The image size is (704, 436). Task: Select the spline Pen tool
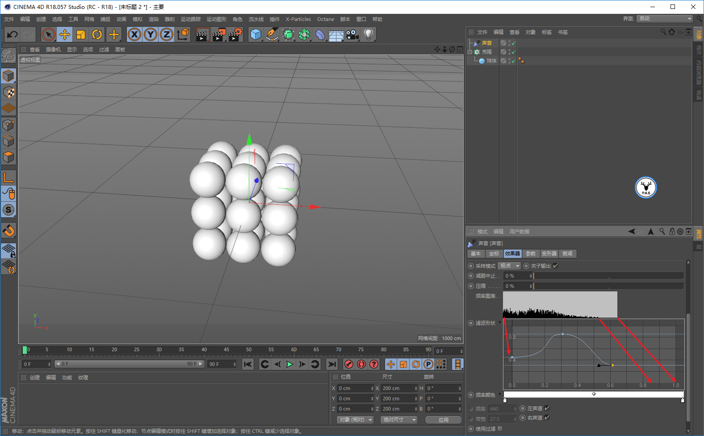[x=272, y=34]
